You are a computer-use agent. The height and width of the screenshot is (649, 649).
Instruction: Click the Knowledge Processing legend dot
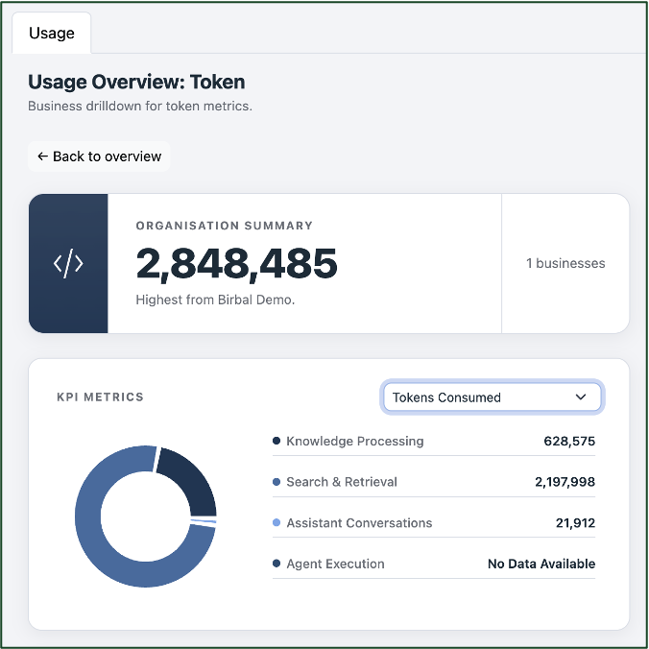[x=276, y=441]
